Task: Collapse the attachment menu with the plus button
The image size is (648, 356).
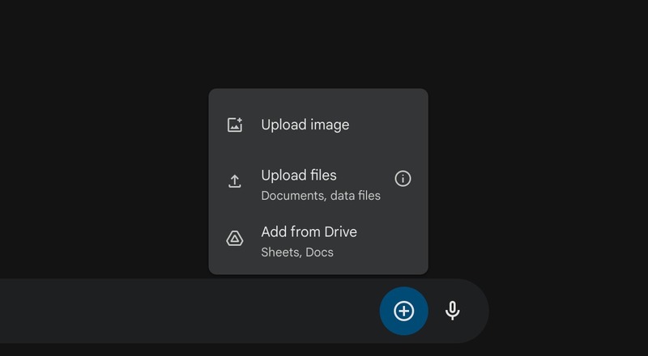Action: (403, 311)
